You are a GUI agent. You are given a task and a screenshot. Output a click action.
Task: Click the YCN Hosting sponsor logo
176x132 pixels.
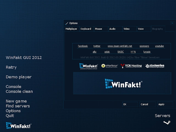(131, 66)
